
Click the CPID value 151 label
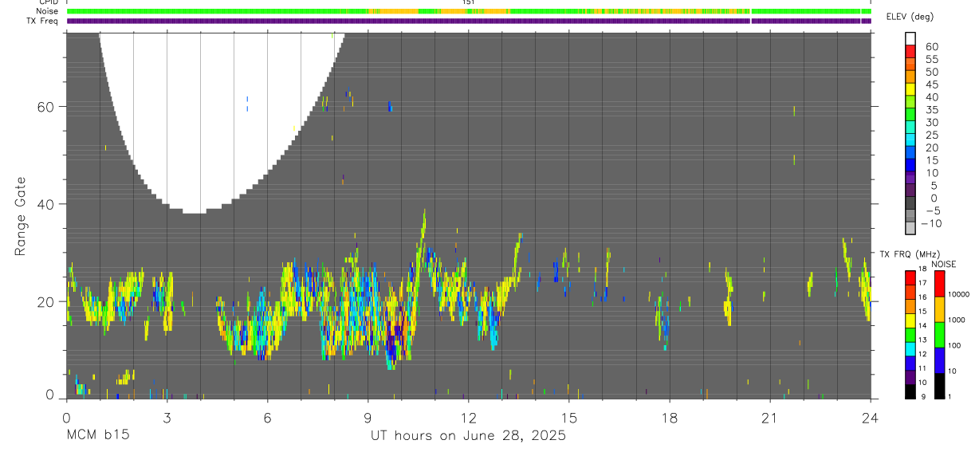[468, 2]
